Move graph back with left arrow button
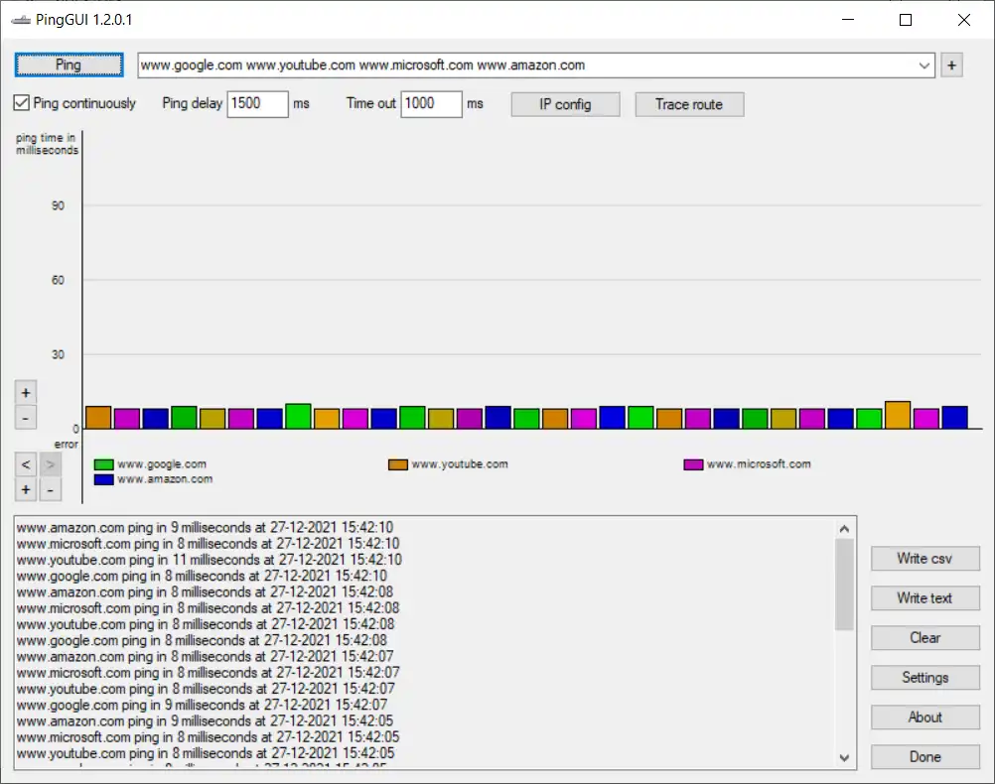This screenshot has height=784, width=995. click(26, 464)
